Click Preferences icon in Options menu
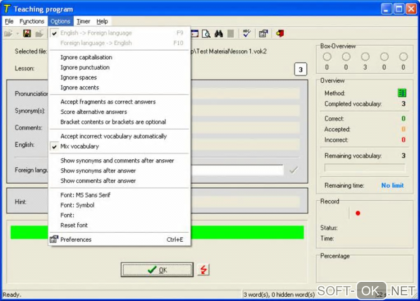The image size is (420, 301). pos(54,239)
